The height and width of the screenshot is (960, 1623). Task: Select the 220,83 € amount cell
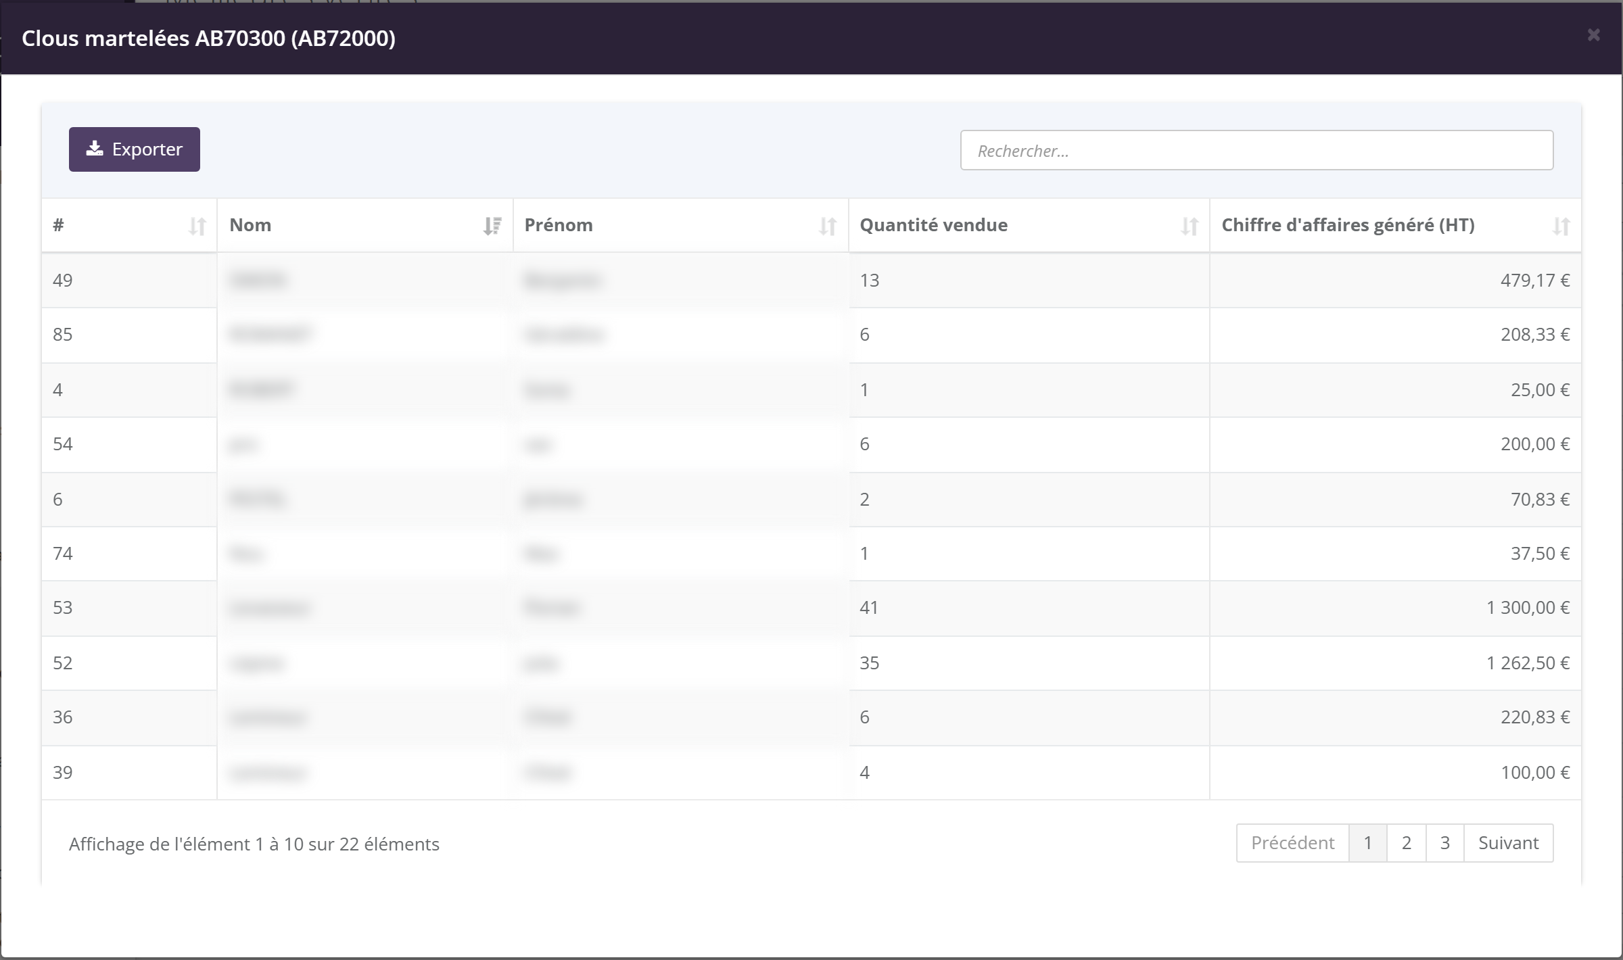1395,717
